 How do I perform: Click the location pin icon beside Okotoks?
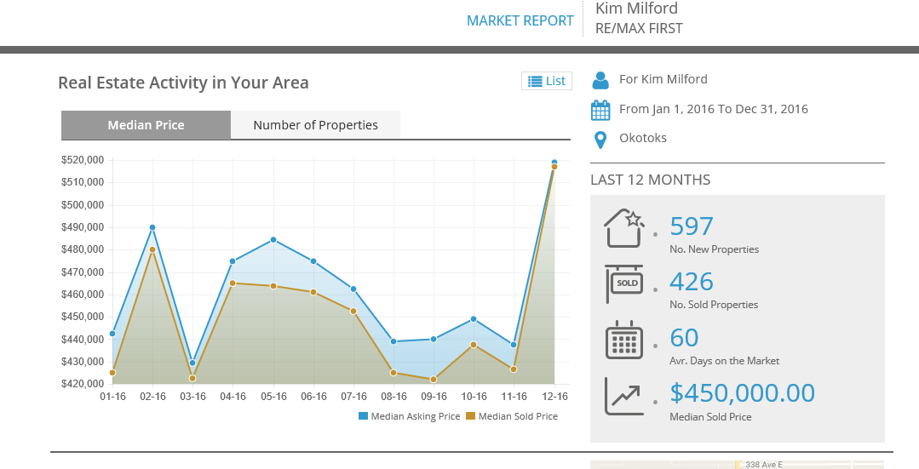tap(600, 139)
